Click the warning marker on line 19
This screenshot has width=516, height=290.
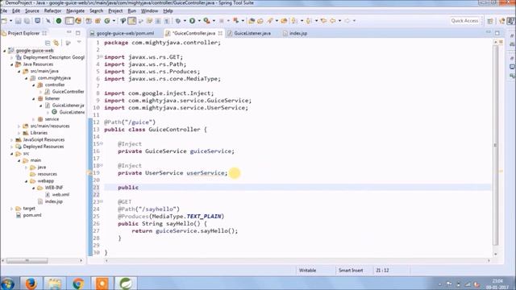[89, 172]
